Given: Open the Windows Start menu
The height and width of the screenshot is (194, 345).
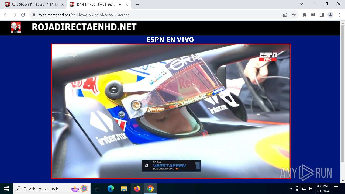Looking at the screenshot, I should [x=6, y=189].
